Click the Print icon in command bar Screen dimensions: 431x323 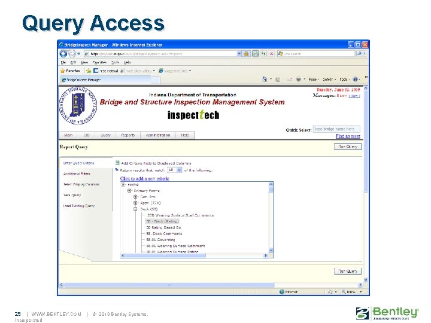[299, 80]
